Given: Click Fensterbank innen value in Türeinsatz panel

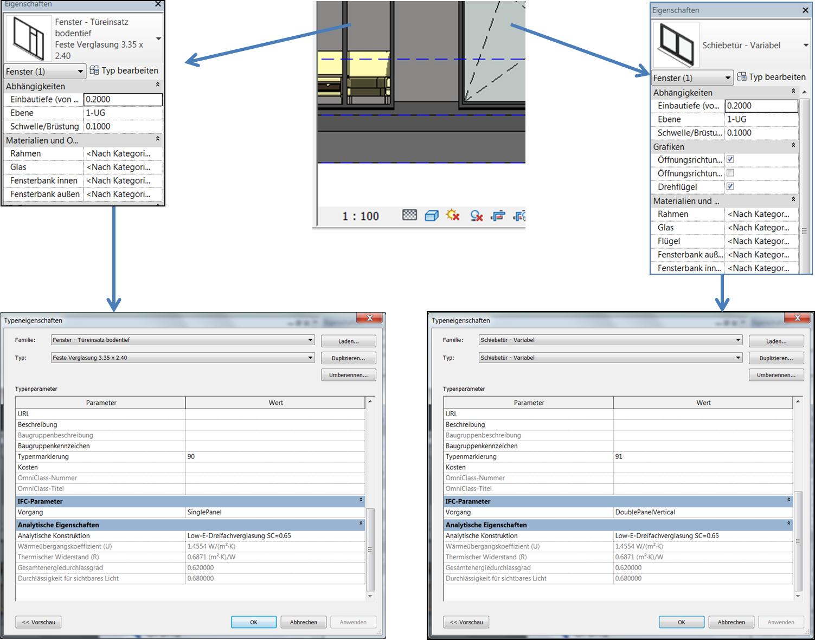Looking at the screenshot, I should (x=123, y=180).
